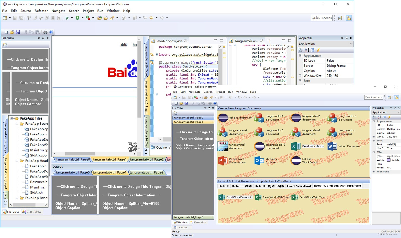The width and height of the screenshot is (401, 238).
Task: Expand the Hierarchy category in front Properties
Action: 374,172
